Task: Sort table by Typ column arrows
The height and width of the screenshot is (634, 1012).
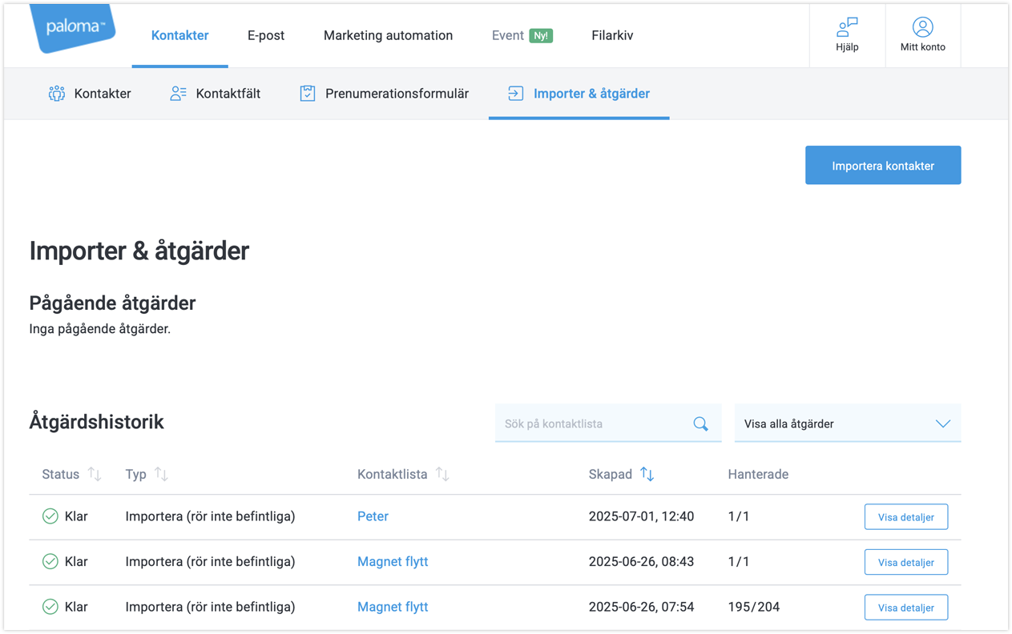Action: coord(161,475)
